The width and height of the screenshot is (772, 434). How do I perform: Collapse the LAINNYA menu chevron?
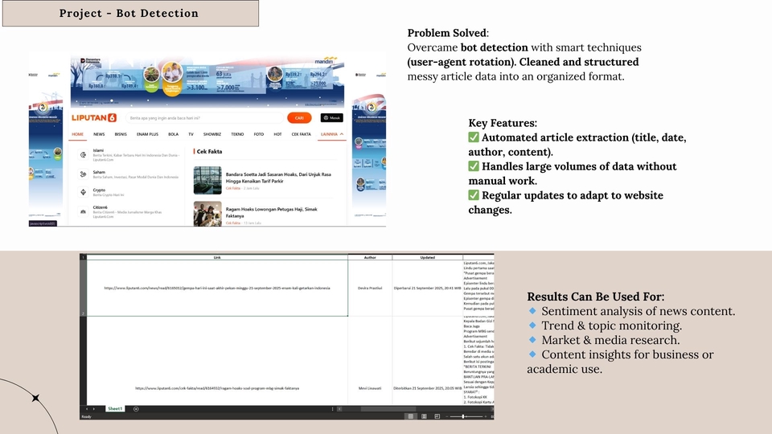coord(342,134)
